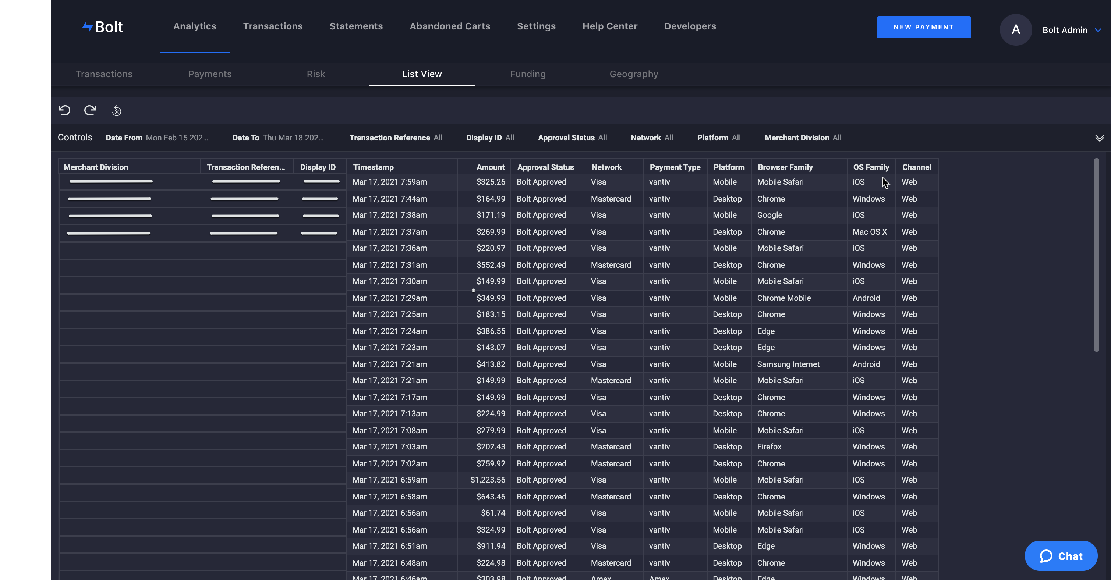The height and width of the screenshot is (580, 1111).
Task: Click the avatar circle with letter A
Action: pos(1016,30)
